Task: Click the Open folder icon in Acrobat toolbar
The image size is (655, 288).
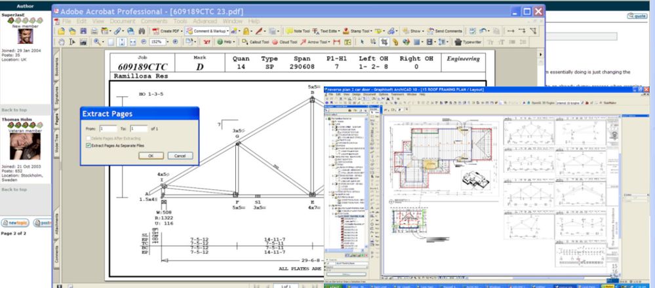Action: tap(62, 31)
